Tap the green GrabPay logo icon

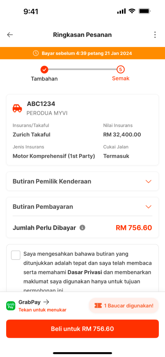tap(11, 306)
